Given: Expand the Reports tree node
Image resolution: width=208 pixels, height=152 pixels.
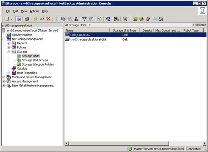Looking at the screenshot, I should pos(9,43).
